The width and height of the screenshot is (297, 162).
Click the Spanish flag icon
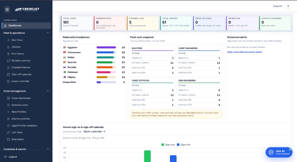tap(64, 62)
